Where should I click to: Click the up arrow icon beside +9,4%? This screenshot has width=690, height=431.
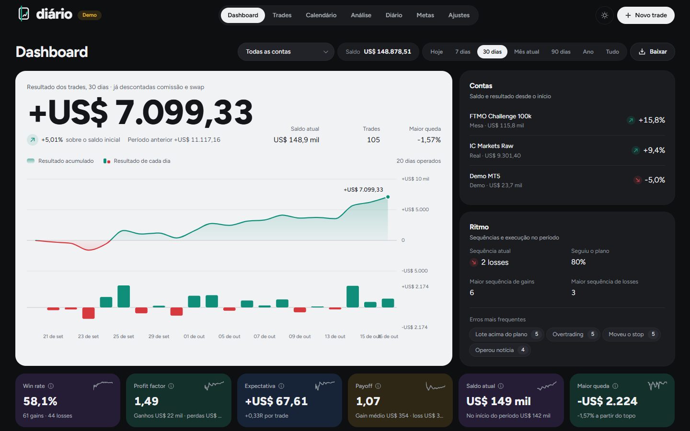pyautogui.click(x=636, y=150)
